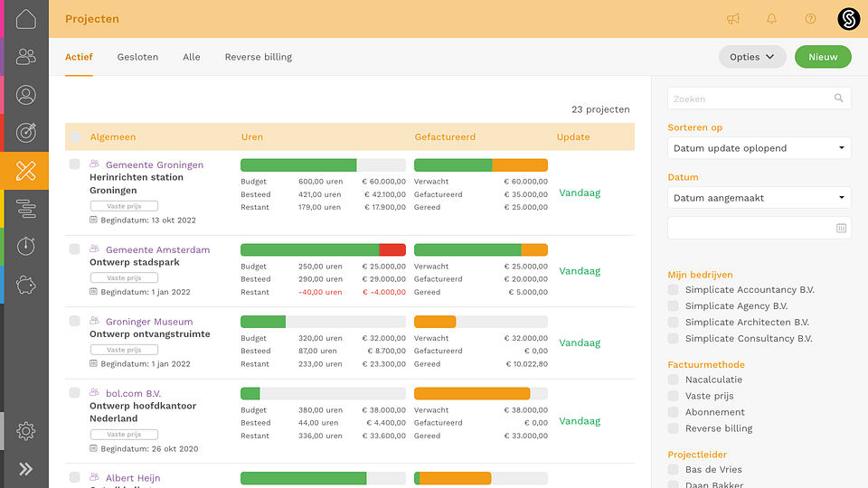The image size is (868, 488).
Task: Open the Opties dropdown button
Action: coord(752,57)
